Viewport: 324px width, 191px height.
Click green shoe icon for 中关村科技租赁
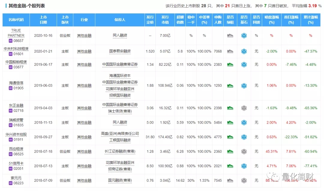230,51
